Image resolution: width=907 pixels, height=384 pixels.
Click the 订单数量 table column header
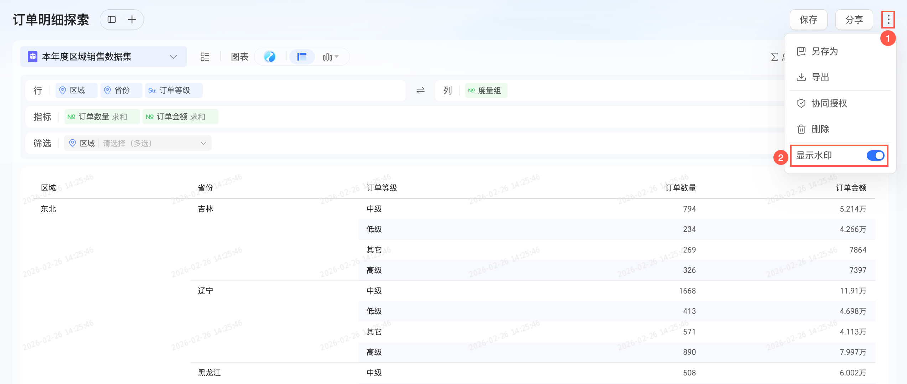(x=680, y=188)
